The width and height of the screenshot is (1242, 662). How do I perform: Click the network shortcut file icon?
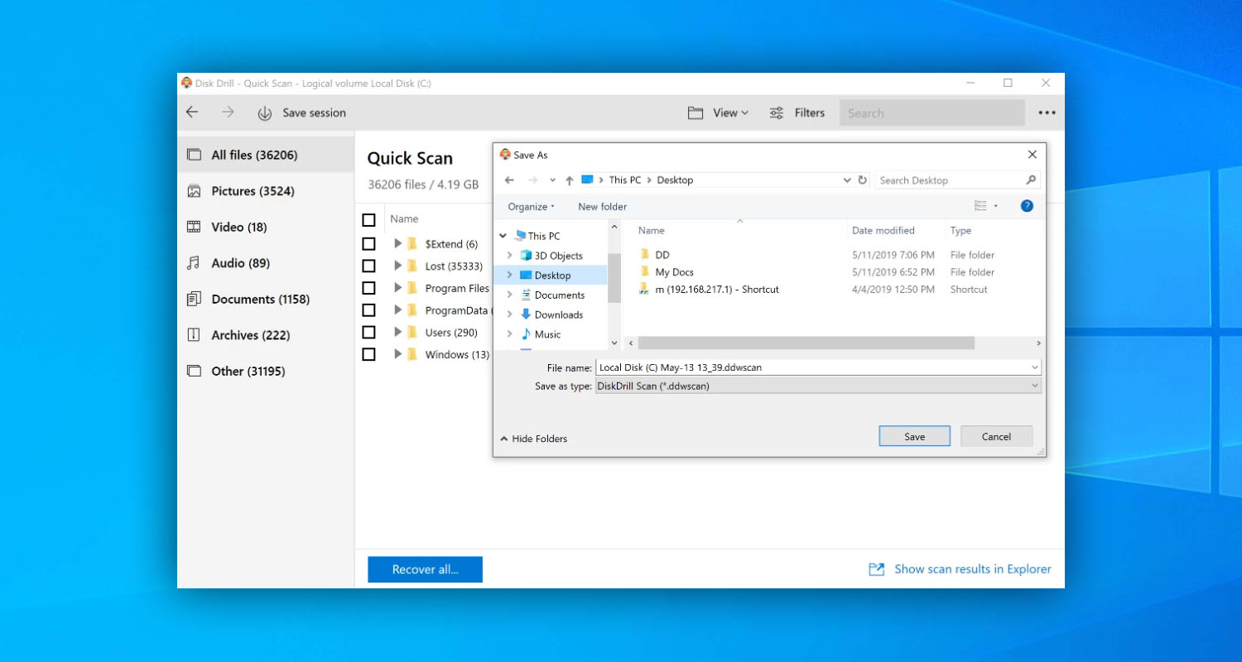(x=645, y=289)
